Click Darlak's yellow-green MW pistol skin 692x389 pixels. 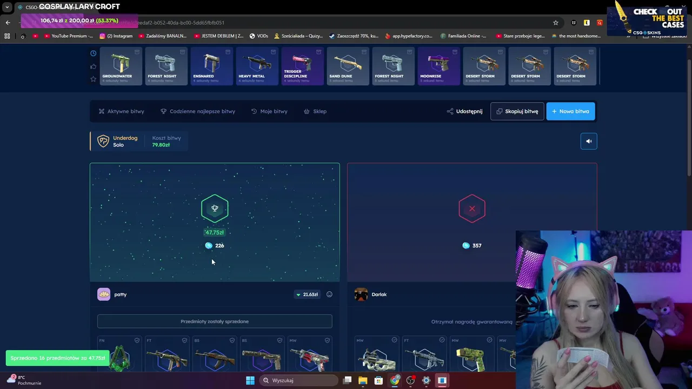point(471,359)
